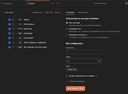Click the folder icon beside Performance request
Screen dimensions: 128x94
[13, 24]
